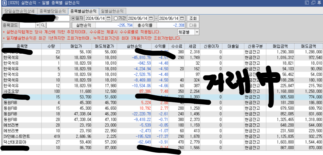
Task: Click the pin icon in title bar
Action: (320, 3)
